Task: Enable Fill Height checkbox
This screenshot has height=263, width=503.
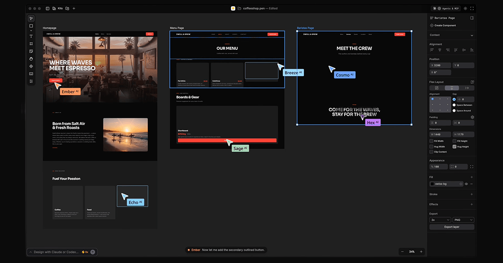Action: click(x=454, y=141)
